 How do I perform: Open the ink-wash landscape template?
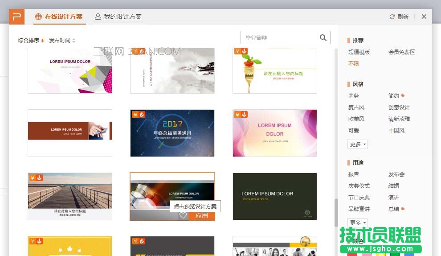coord(172,70)
